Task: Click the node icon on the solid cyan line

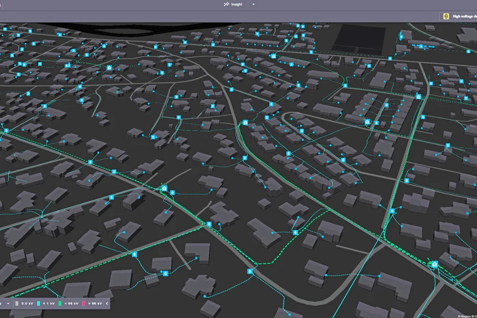Action: click(392, 211)
